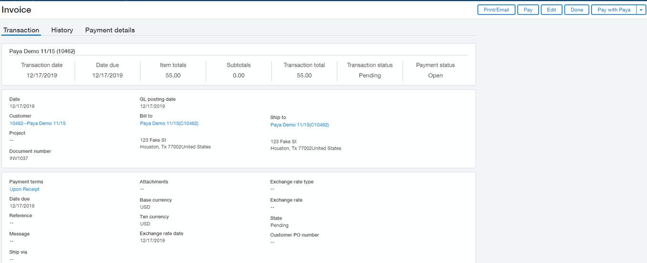Click the Invoice page heading
Viewport: 647px width, 263px height.
pyautogui.click(x=17, y=10)
